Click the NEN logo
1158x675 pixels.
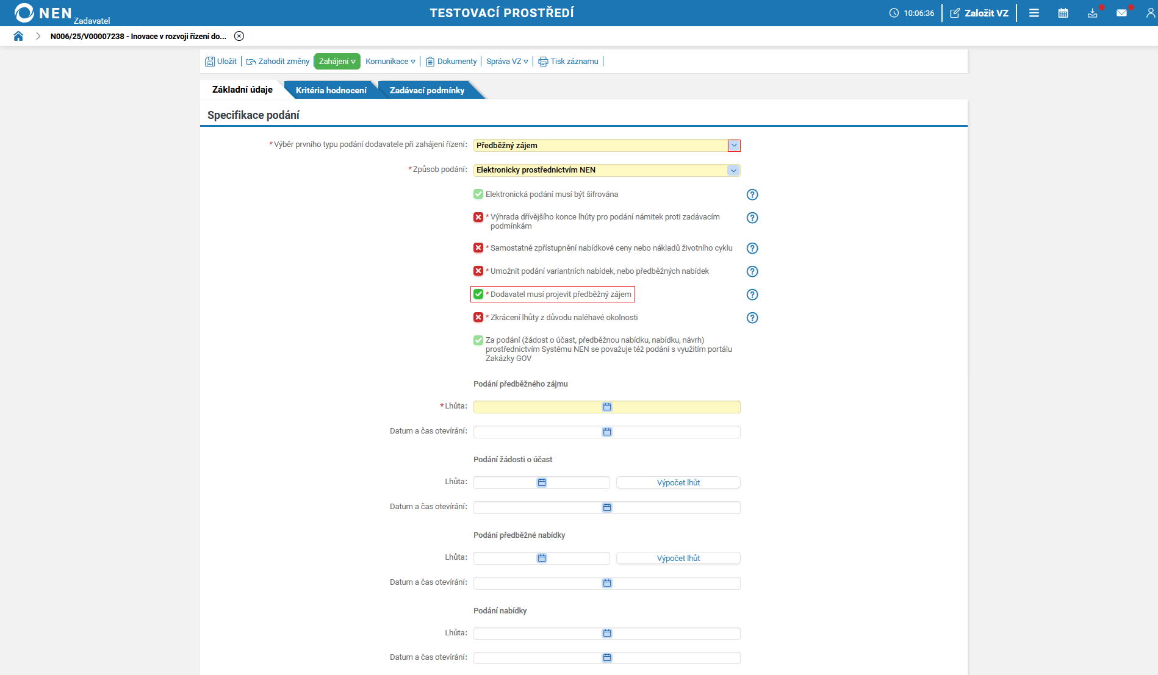pyautogui.click(x=43, y=13)
